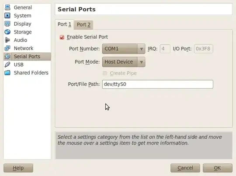Switch to the Port 2 tab

(x=83, y=24)
